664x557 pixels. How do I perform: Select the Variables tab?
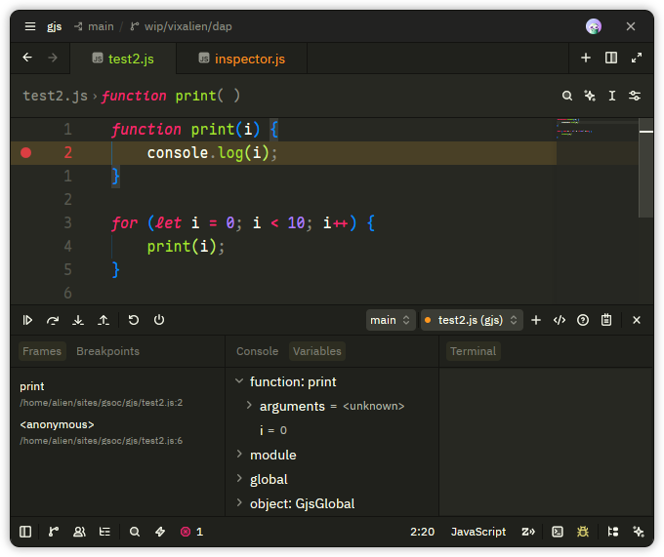click(317, 351)
